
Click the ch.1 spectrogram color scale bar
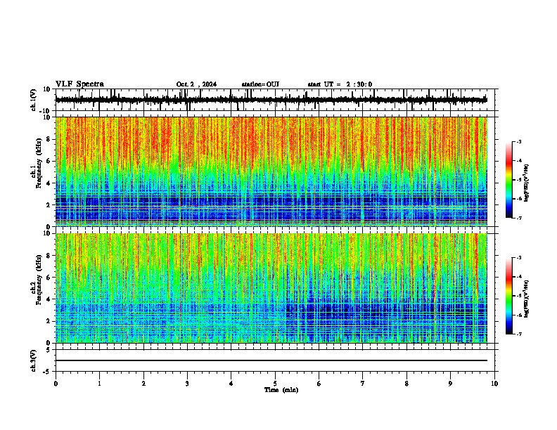click(509, 180)
